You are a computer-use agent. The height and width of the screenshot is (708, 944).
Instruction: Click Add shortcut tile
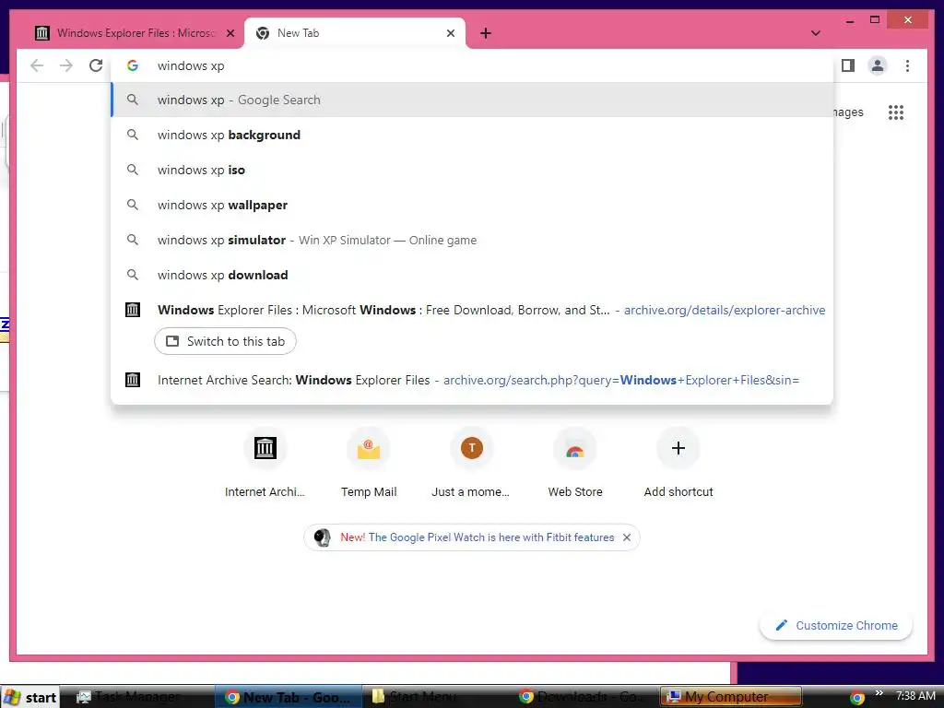point(678,463)
